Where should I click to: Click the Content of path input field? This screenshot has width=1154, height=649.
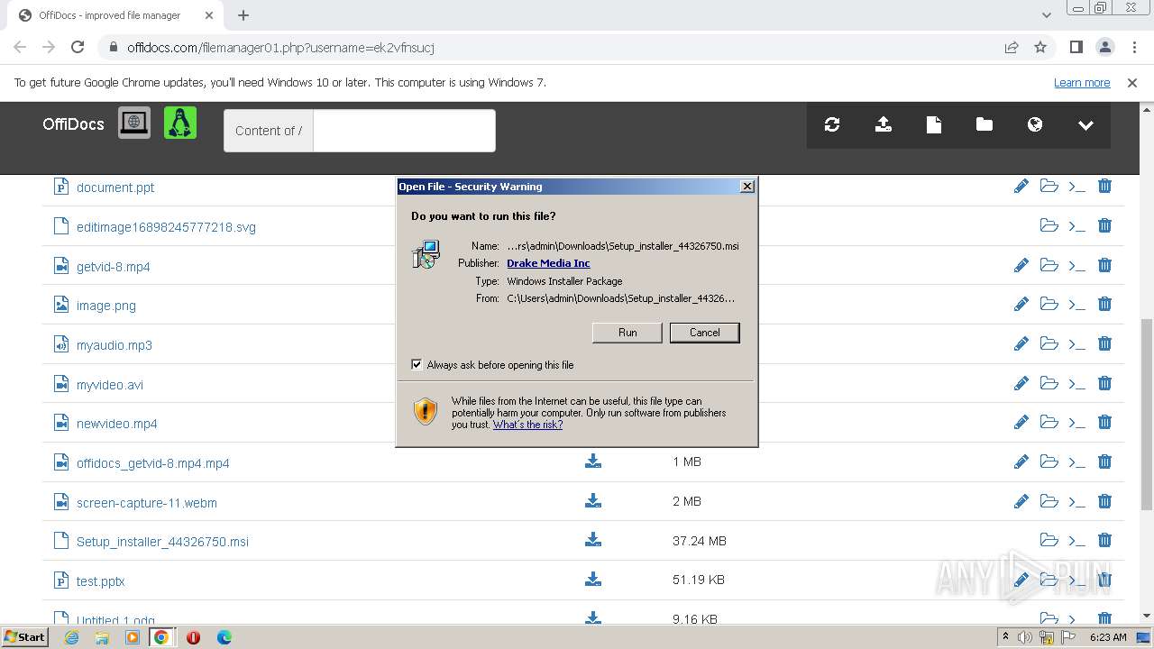click(x=404, y=131)
